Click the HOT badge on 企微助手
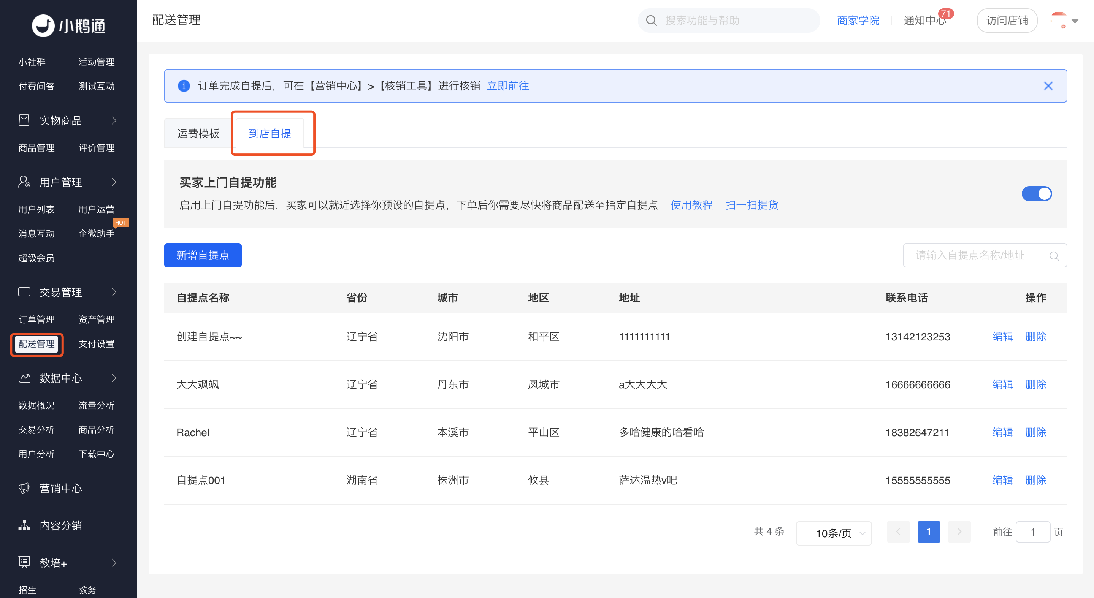The width and height of the screenshot is (1094, 598). point(120,222)
